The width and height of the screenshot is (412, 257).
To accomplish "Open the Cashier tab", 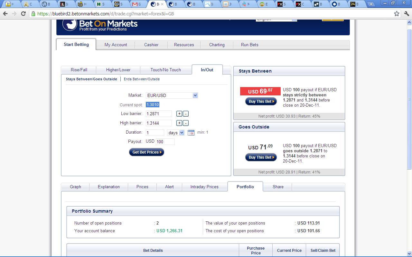I will click(x=151, y=45).
